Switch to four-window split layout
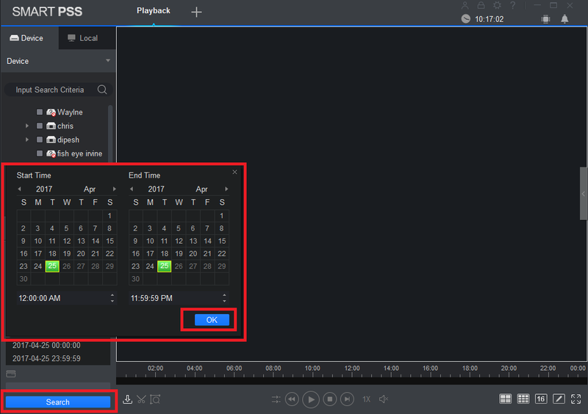The image size is (588, 414). [x=505, y=399]
